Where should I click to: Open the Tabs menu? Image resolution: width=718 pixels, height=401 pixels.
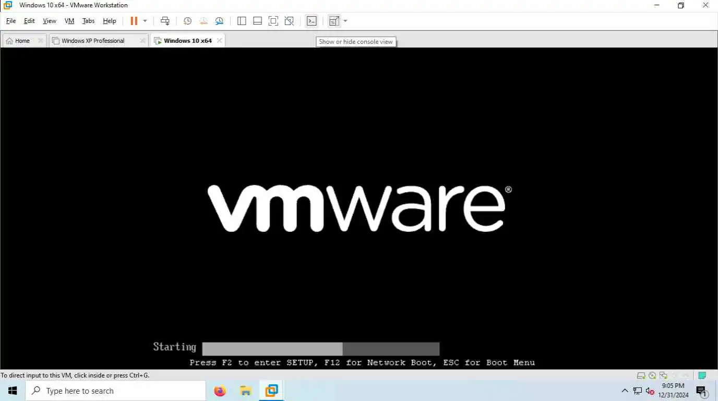(x=89, y=21)
